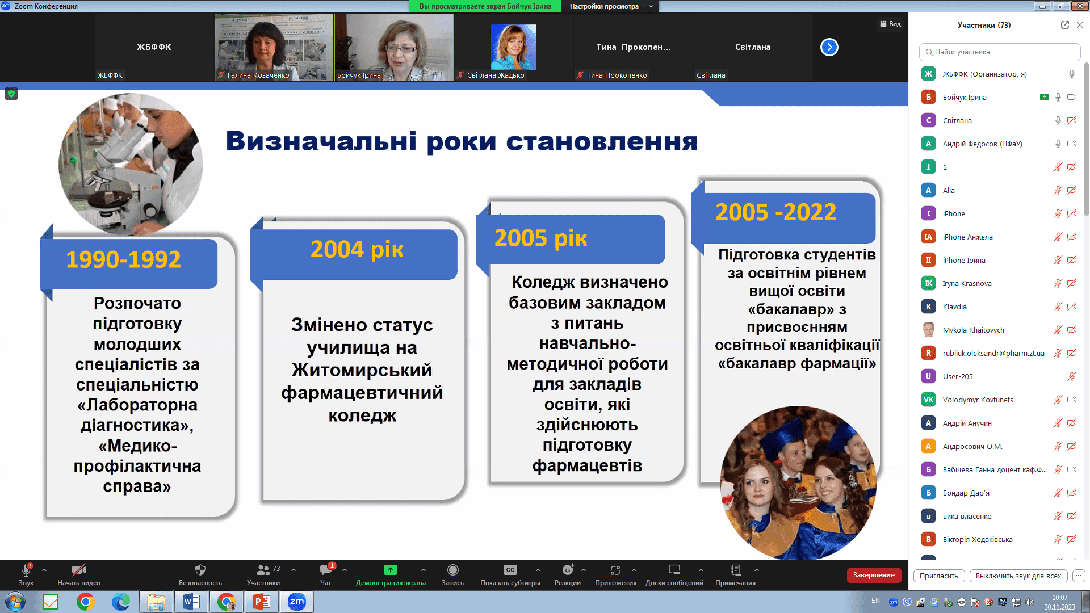
Task: Open PowerPoint in the taskbar
Action: coord(262,602)
